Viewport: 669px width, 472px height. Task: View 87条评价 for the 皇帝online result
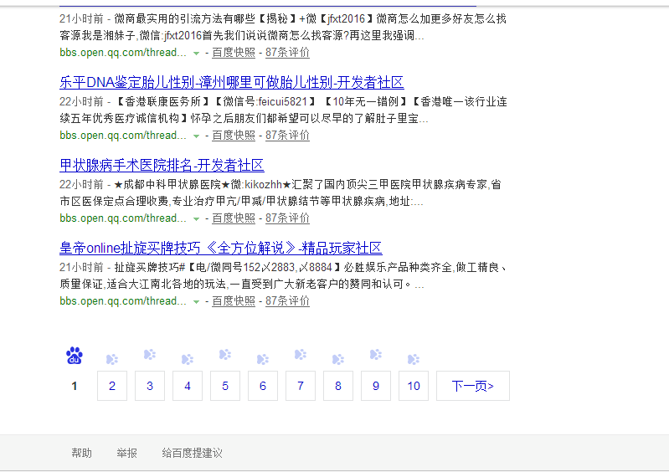[287, 300]
